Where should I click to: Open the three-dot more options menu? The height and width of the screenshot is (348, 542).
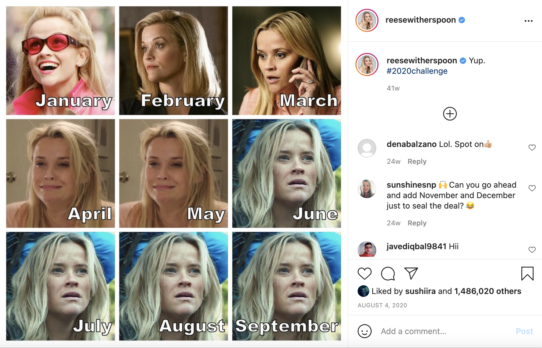528,21
